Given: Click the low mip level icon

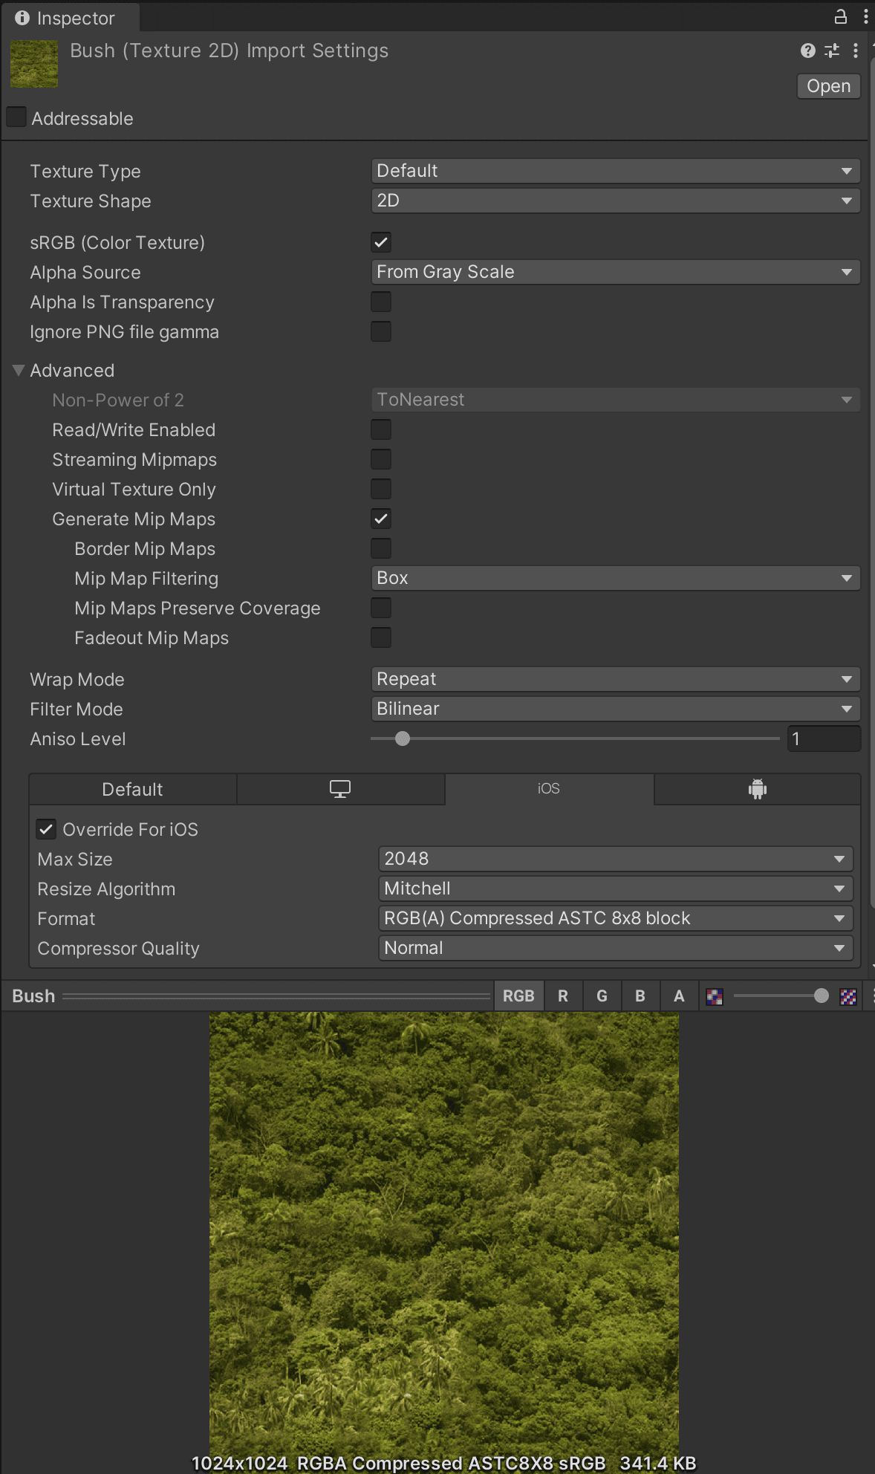Looking at the screenshot, I should [715, 997].
